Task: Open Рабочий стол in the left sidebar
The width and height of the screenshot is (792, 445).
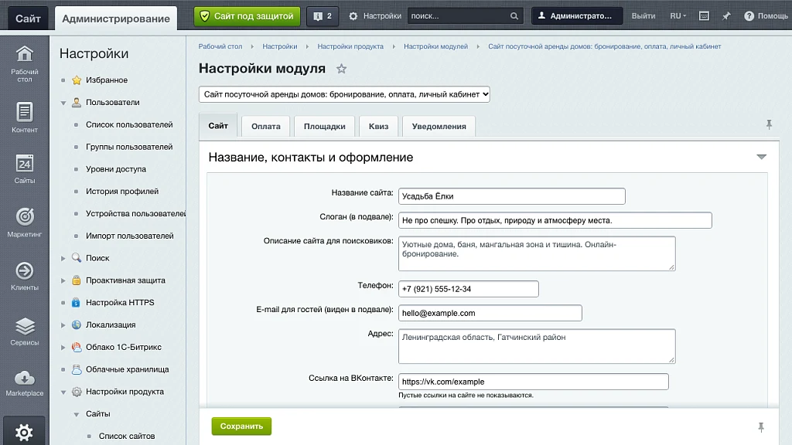Action: pos(24,64)
